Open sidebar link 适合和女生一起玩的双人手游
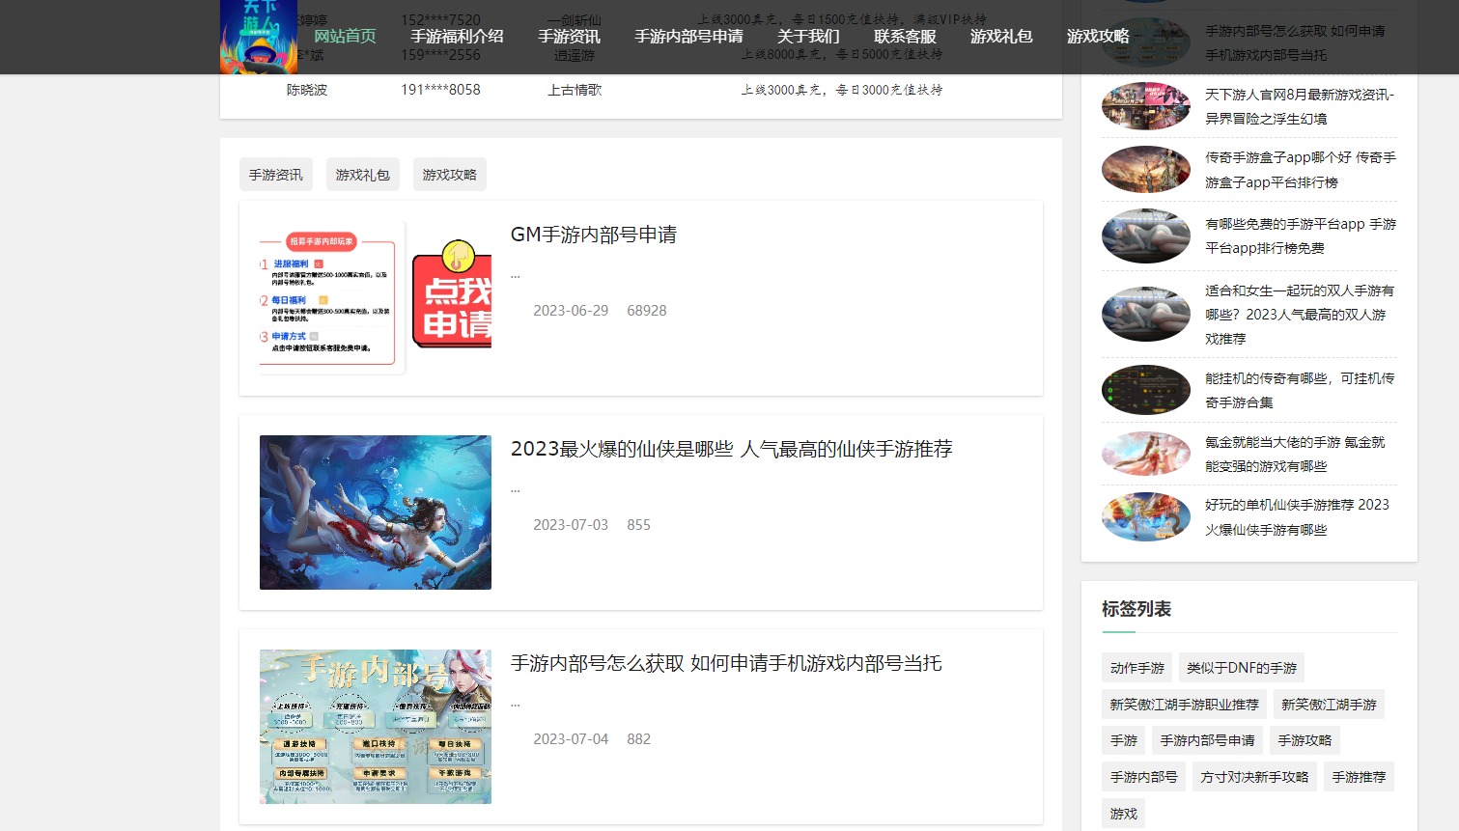1459x831 pixels. click(1300, 315)
